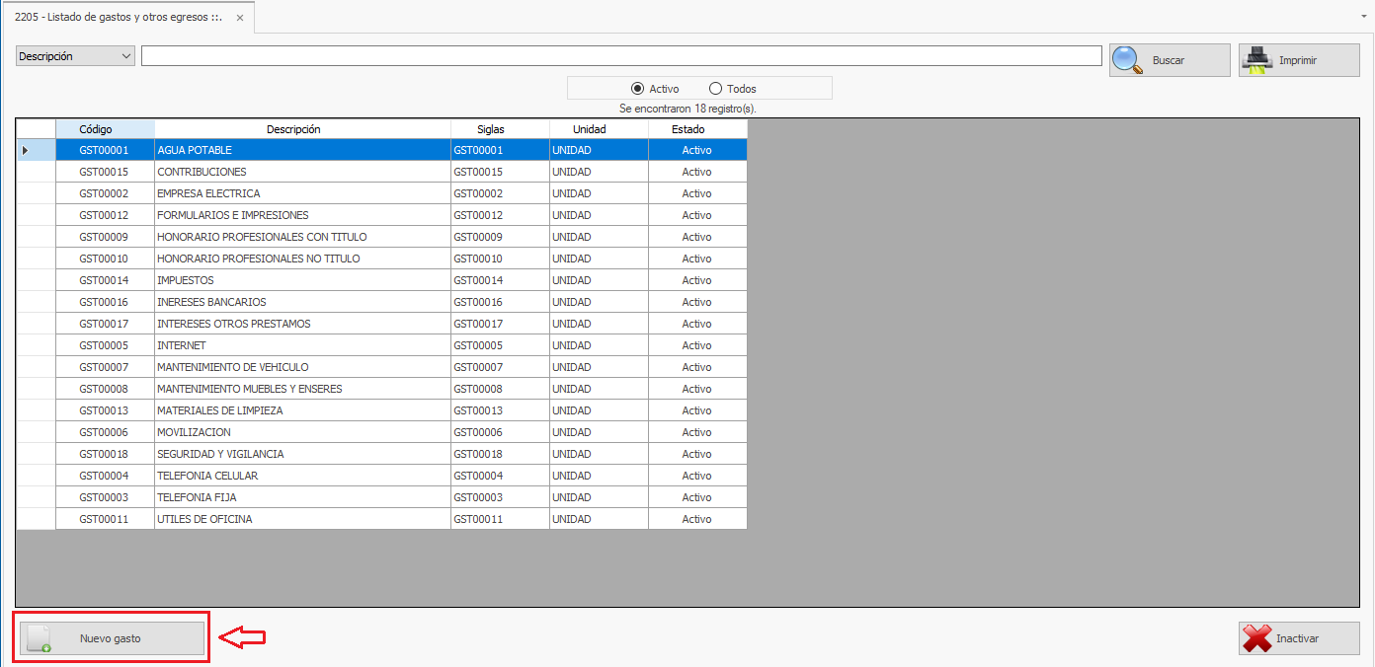The width and height of the screenshot is (1375, 667).
Task: Click the search text input field
Action: tap(620, 56)
